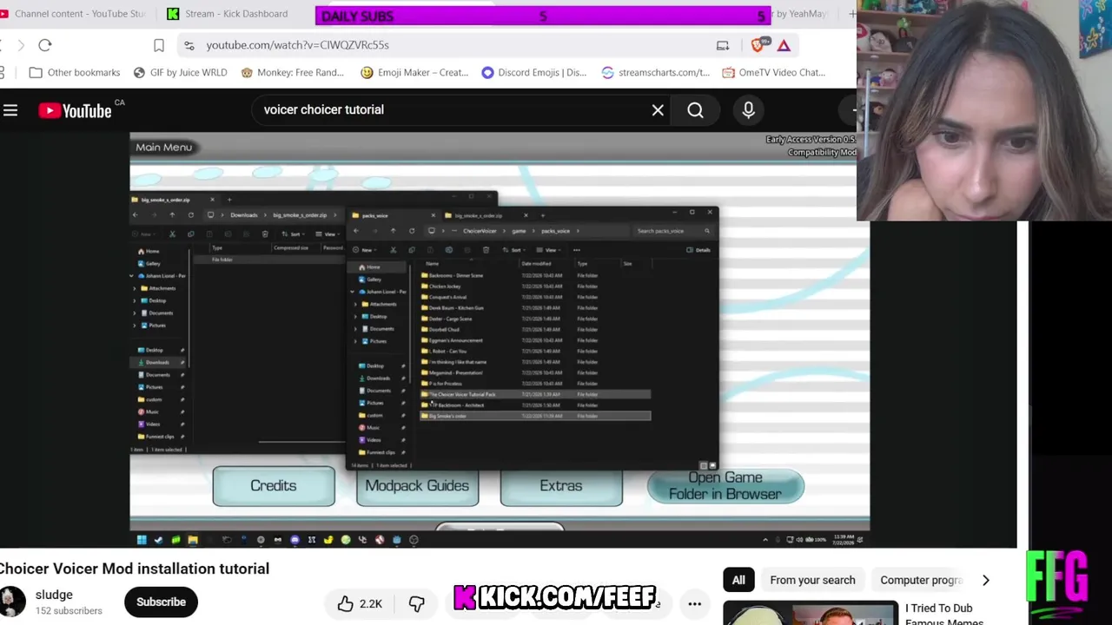Select the 'Megamind - Presentation!' folder row

click(x=534, y=373)
